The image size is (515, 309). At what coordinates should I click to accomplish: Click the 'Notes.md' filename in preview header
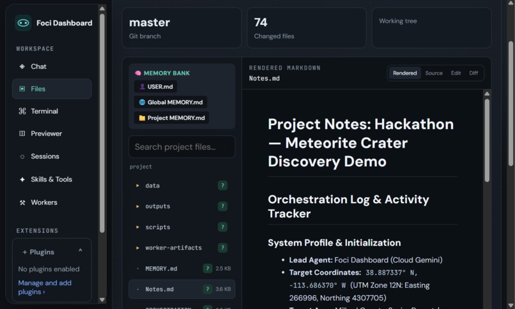click(264, 79)
